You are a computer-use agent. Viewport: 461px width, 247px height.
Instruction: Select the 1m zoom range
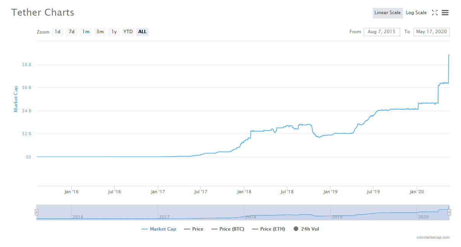coord(86,32)
